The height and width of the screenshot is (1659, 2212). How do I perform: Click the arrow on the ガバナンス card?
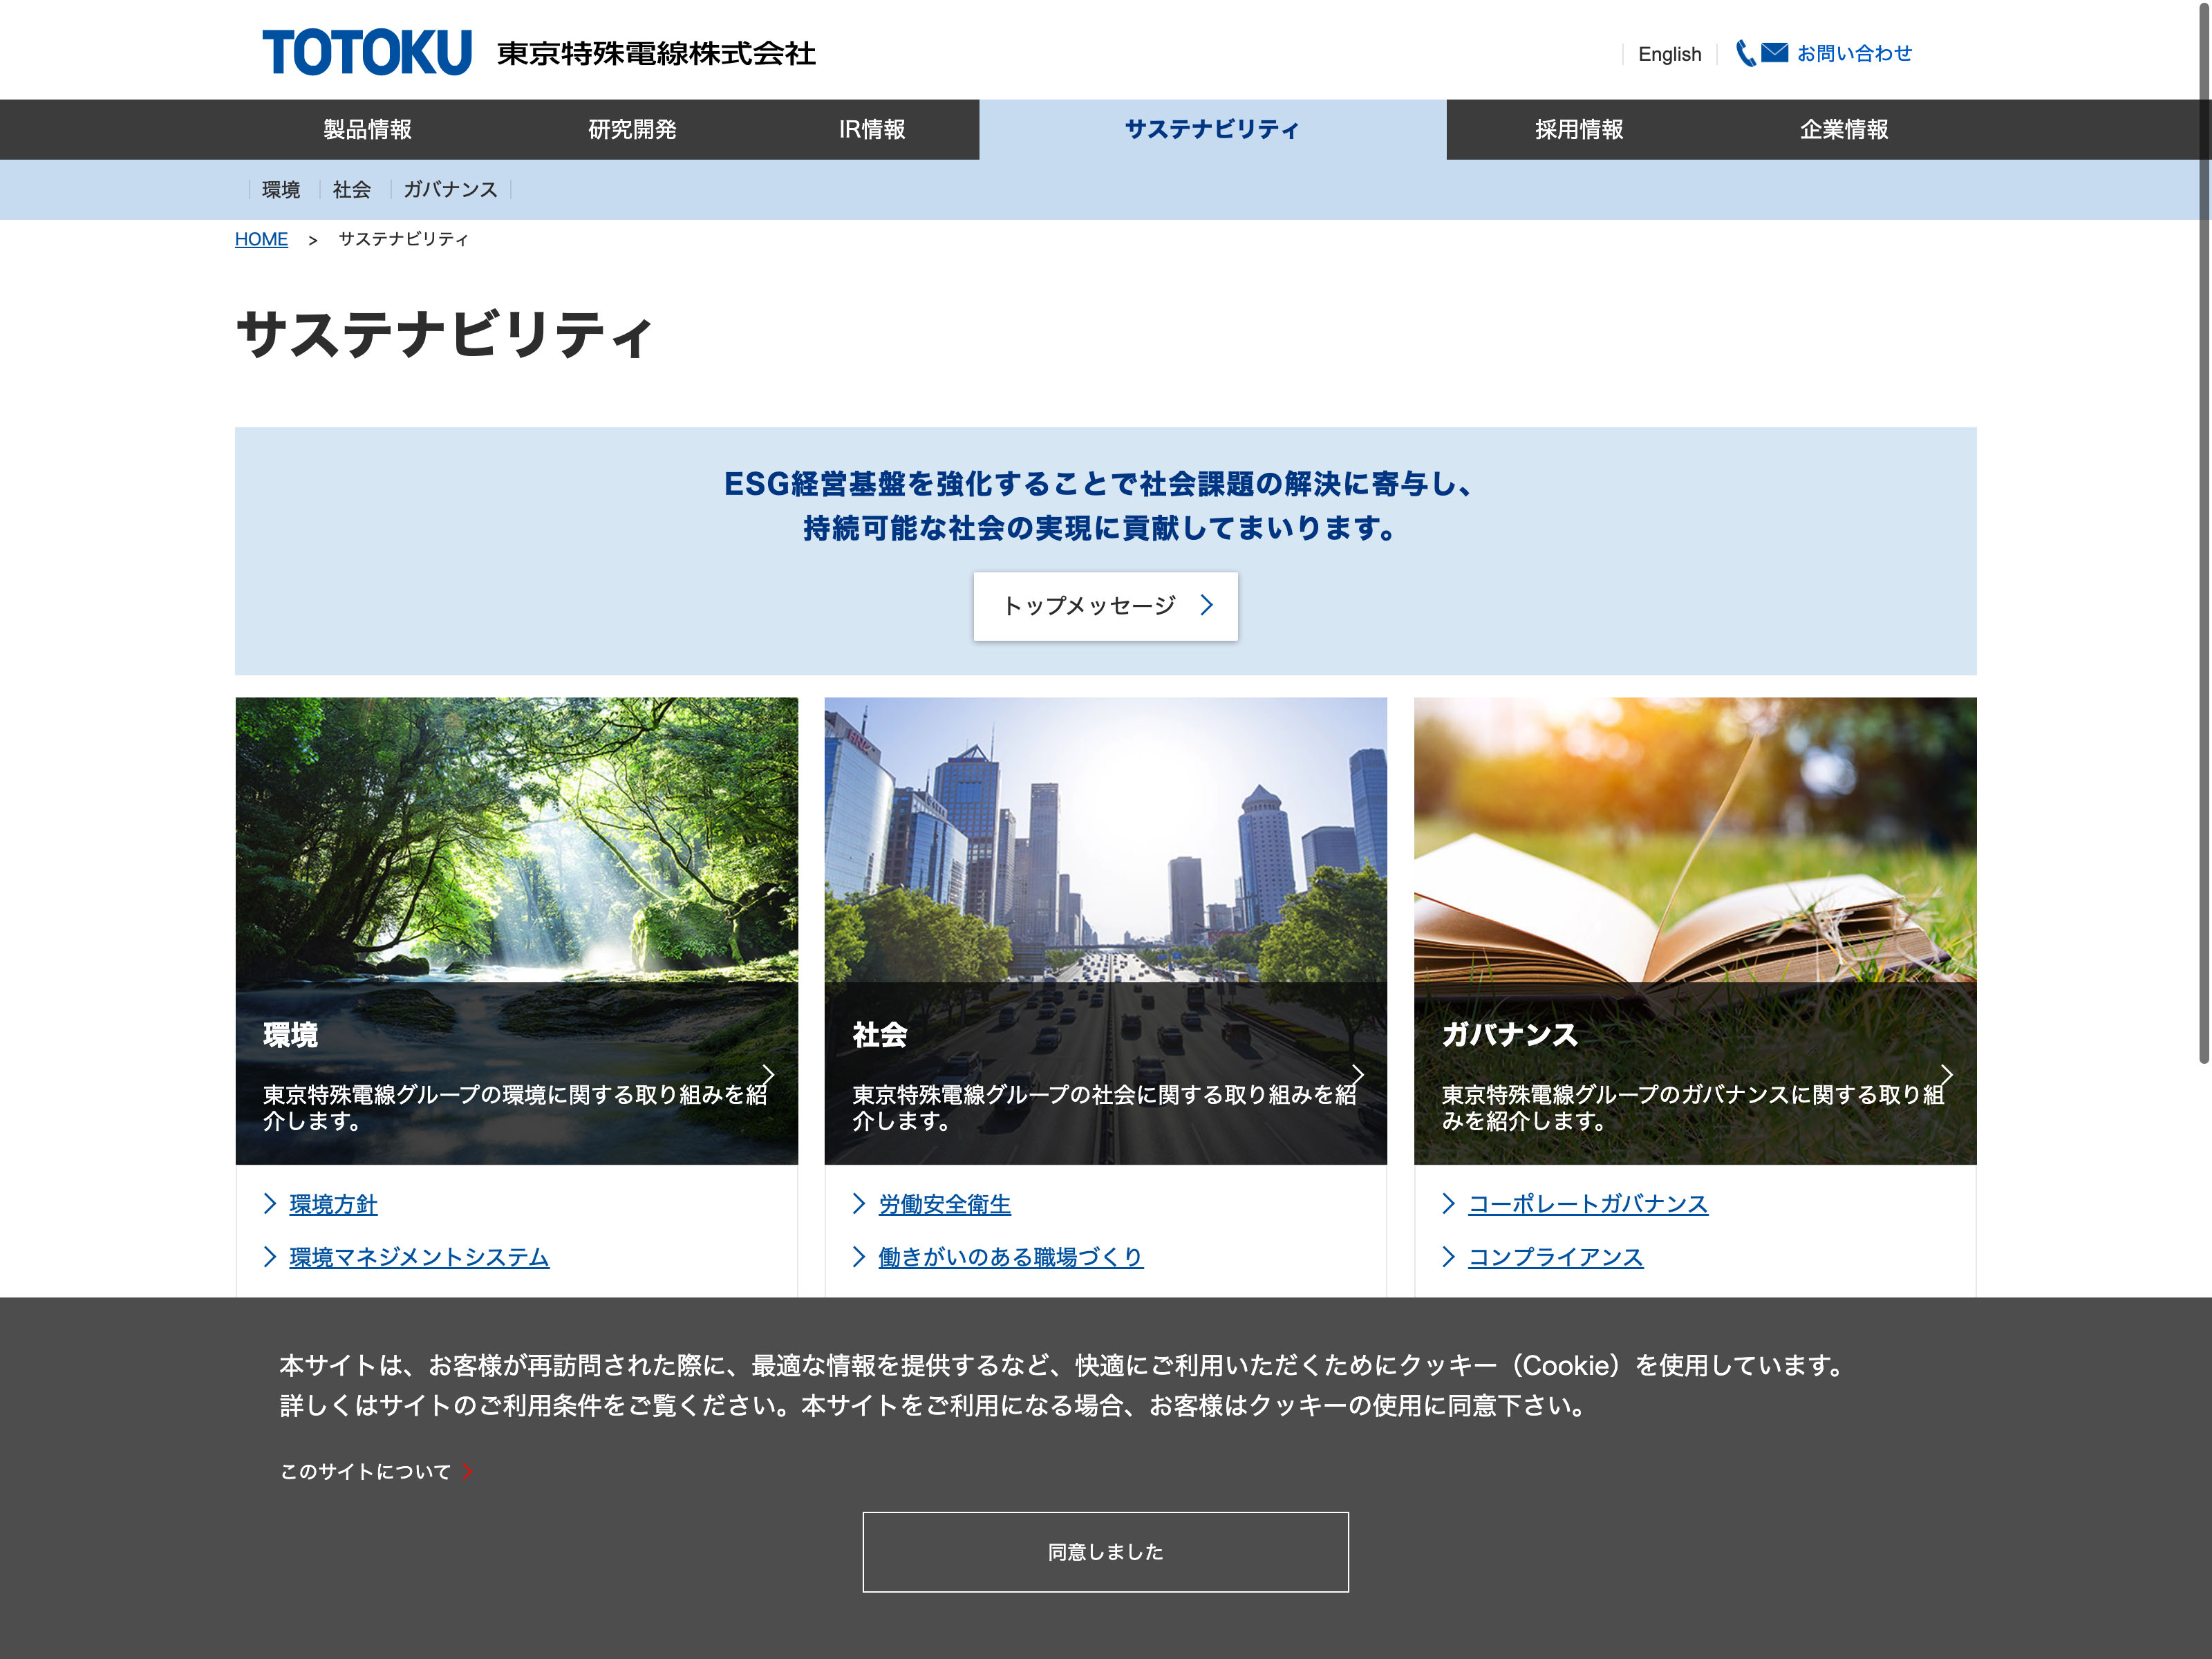pyautogui.click(x=1946, y=1075)
